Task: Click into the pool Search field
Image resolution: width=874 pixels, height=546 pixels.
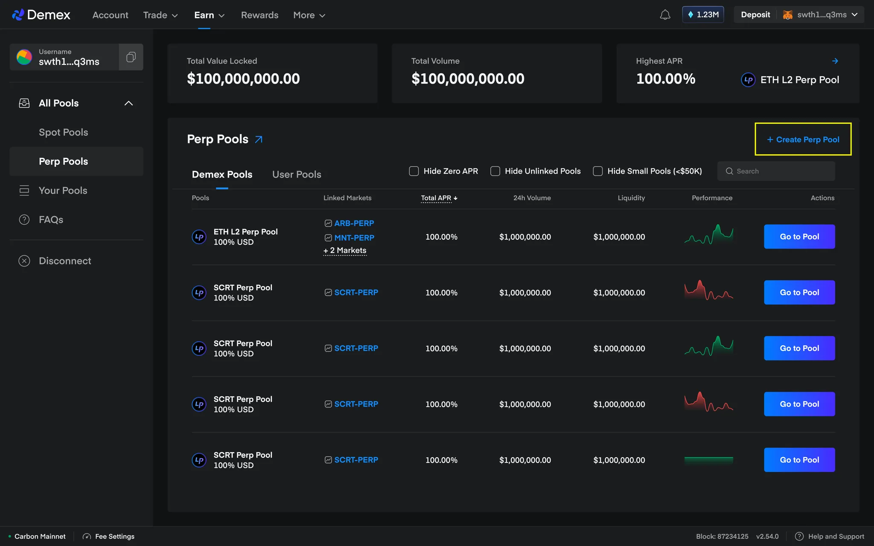Action: click(776, 171)
